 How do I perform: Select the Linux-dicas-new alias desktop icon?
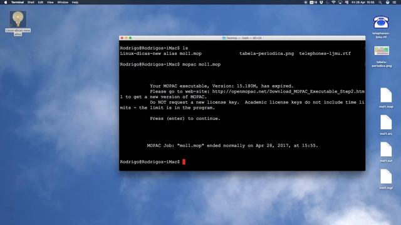(18, 19)
